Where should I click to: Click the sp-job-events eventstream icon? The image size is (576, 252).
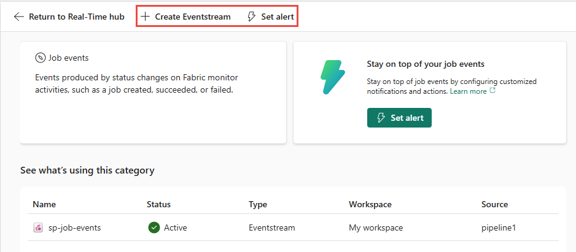[x=38, y=227]
